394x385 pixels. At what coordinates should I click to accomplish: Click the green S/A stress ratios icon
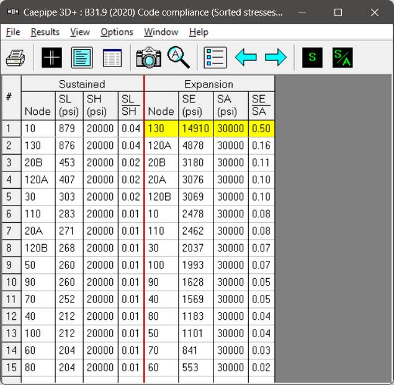[343, 58]
